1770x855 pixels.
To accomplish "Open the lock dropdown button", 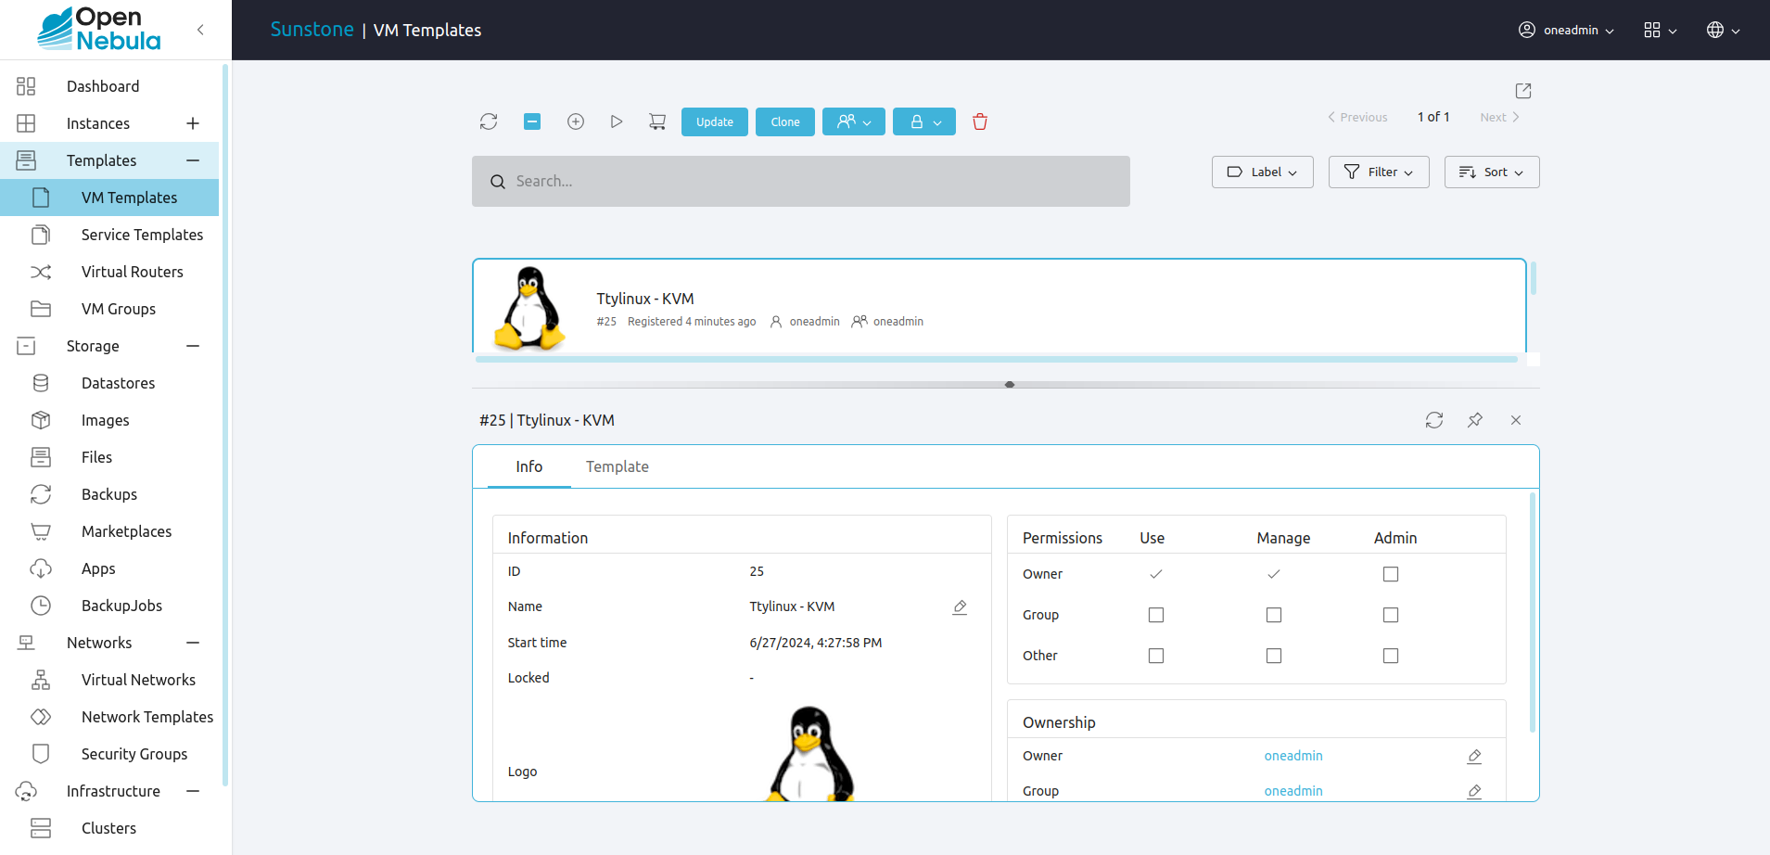I will tap(924, 121).
